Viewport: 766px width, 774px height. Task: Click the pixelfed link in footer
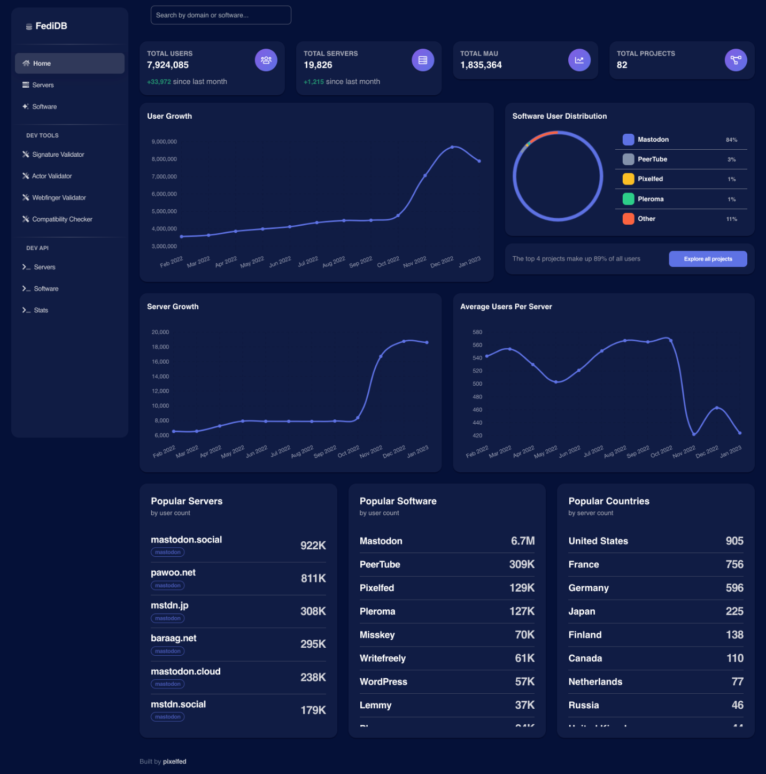(175, 762)
